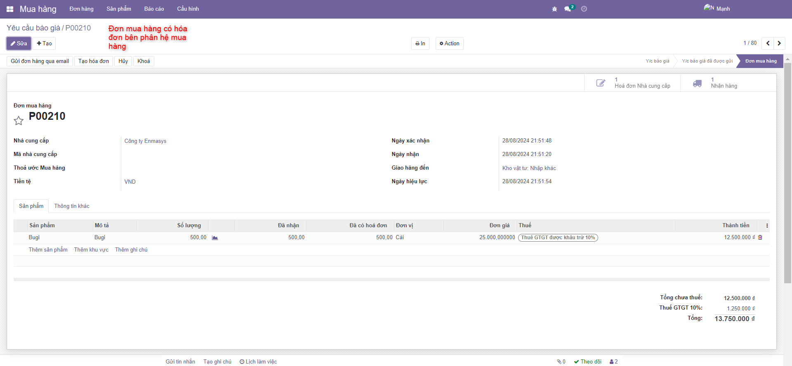Open the In print dropdown
Image resolution: width=792 pixels, height=366 pixels.
[x=420, y=44]
